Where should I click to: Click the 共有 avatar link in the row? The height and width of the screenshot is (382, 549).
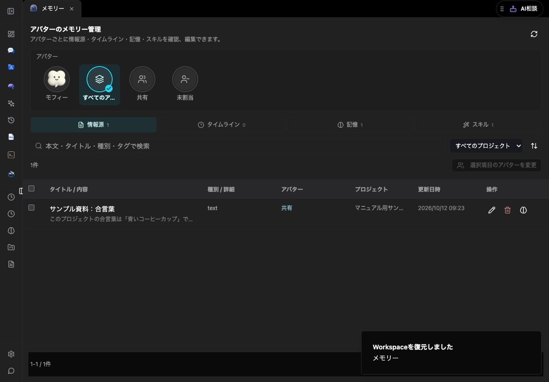point(287,208)
